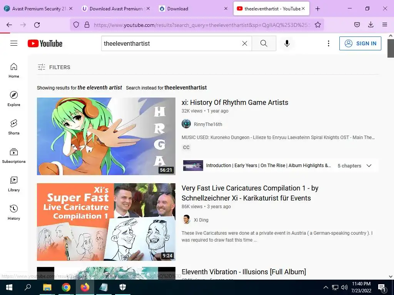Open YouTube settings three-dot menu
Screen dimensions: 394x295
pyautogui.click(x=328, y=43)
